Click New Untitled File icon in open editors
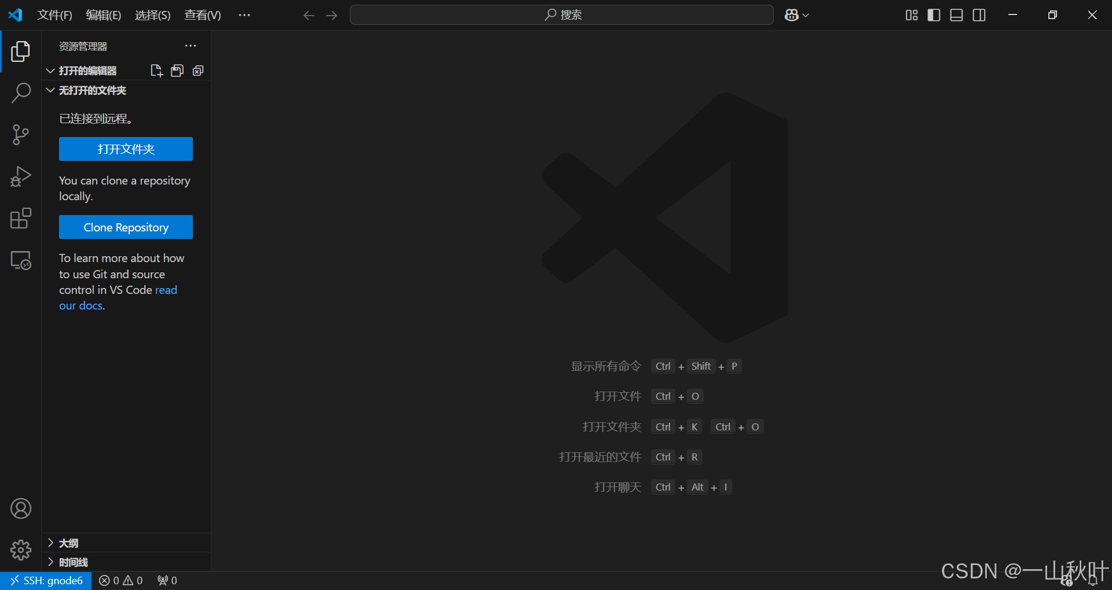Image resolution: width=1112 pixels, height=590 pixels. point(156,71)
